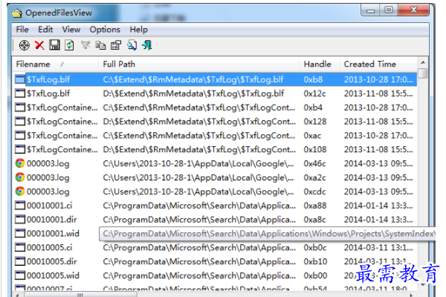Select filename 00010005.ci
Image resolution: width=446 pixels, height=297 pixels.
coord(50,247)
